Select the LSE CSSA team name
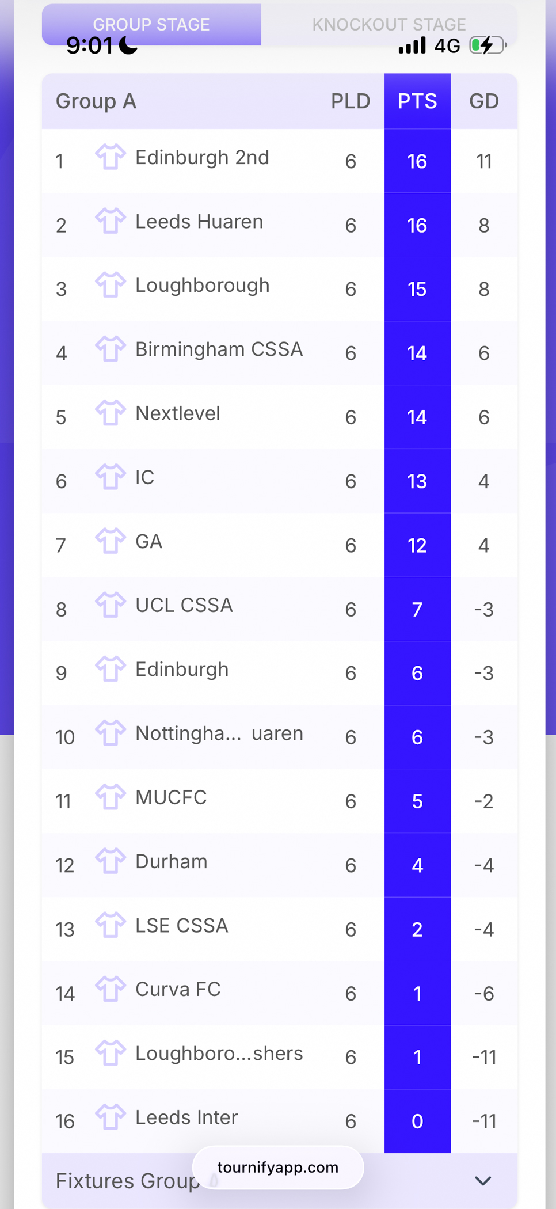 pyautogui.click(x=181, y=926)
